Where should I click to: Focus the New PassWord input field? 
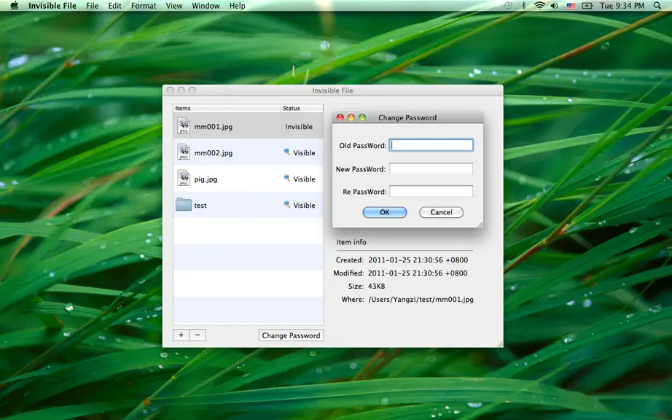[x=431, y=168]
